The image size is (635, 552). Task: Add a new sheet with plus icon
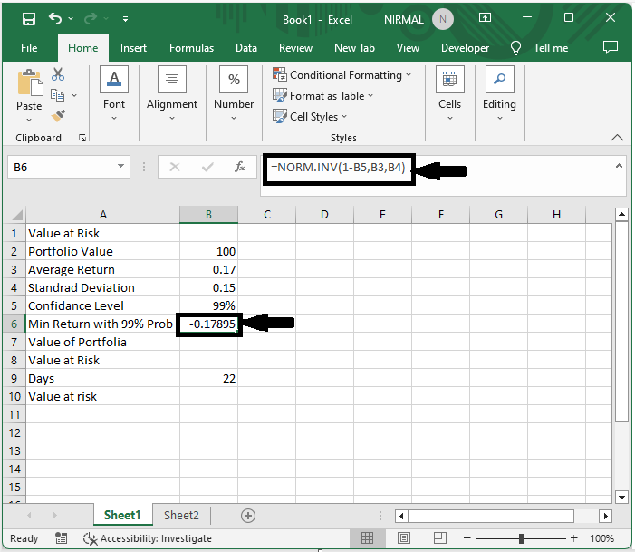[x=248, y=516]
